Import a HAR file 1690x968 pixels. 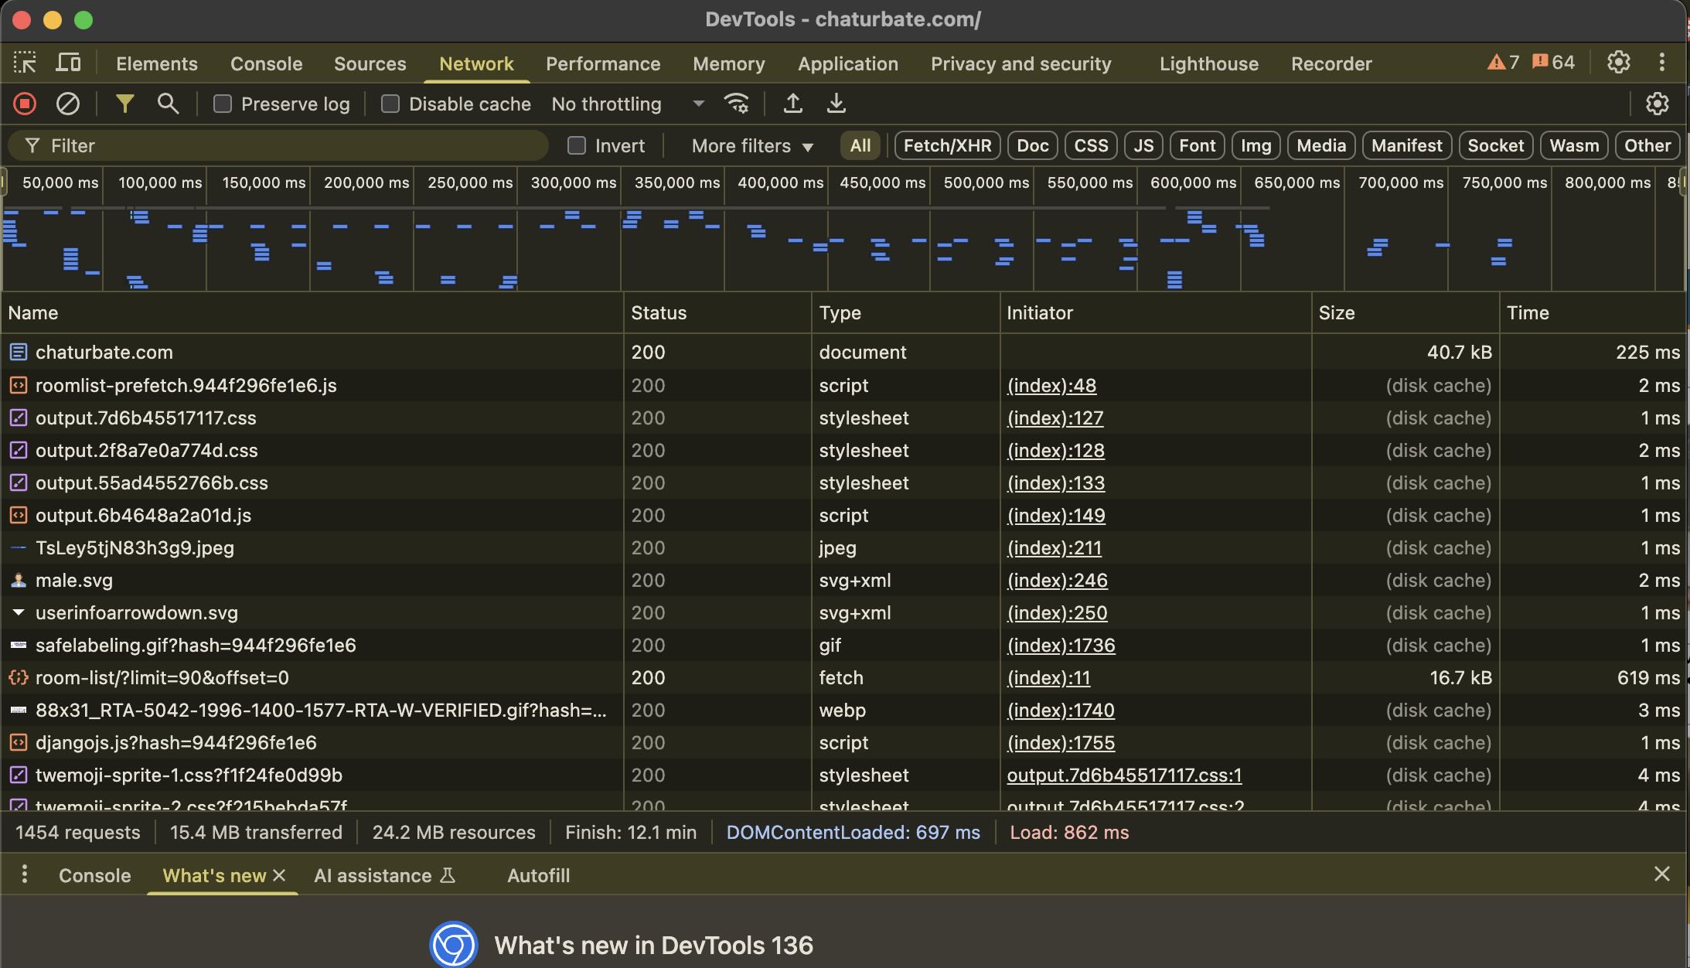pos(792,103)
